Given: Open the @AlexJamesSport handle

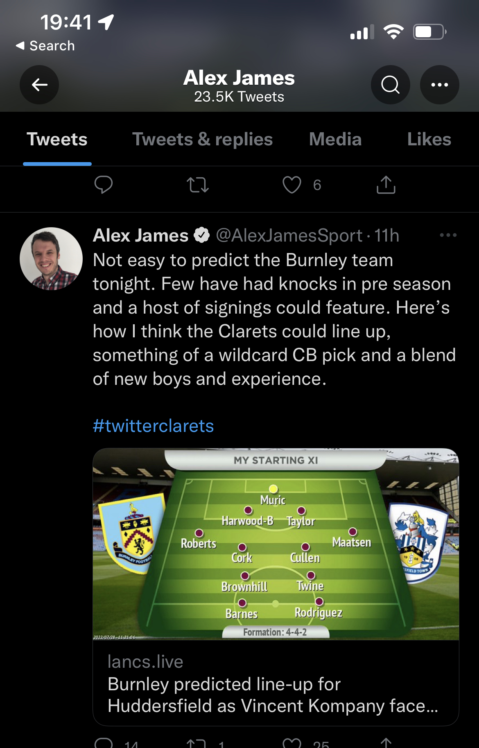Looking at the screenshot, I should click(289, 235).
